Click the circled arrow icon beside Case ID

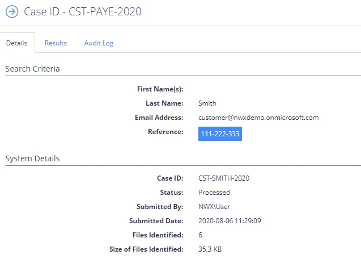[12, 11]
